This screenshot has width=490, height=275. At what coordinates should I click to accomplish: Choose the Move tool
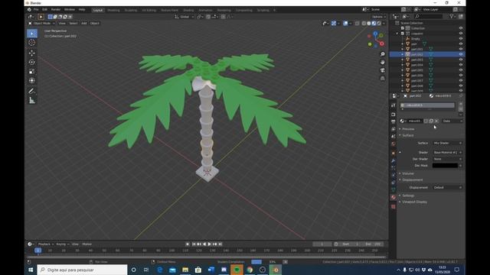pyautogui.click(x=32, y=53)
